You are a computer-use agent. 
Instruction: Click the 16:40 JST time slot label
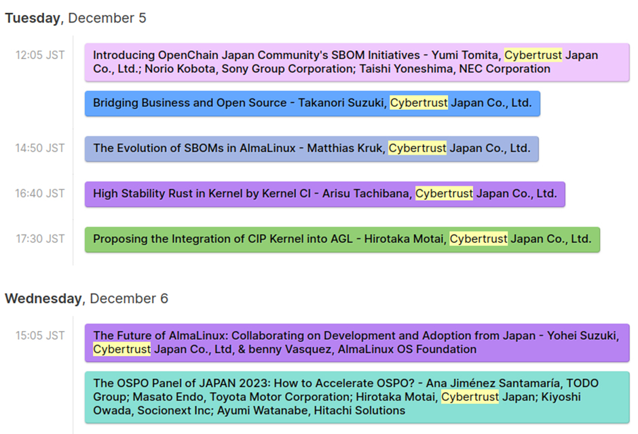[40, 193]
